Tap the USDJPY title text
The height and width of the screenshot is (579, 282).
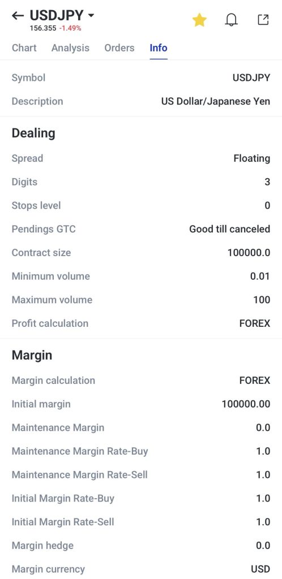pyautogui.click(x=57, y=15)
